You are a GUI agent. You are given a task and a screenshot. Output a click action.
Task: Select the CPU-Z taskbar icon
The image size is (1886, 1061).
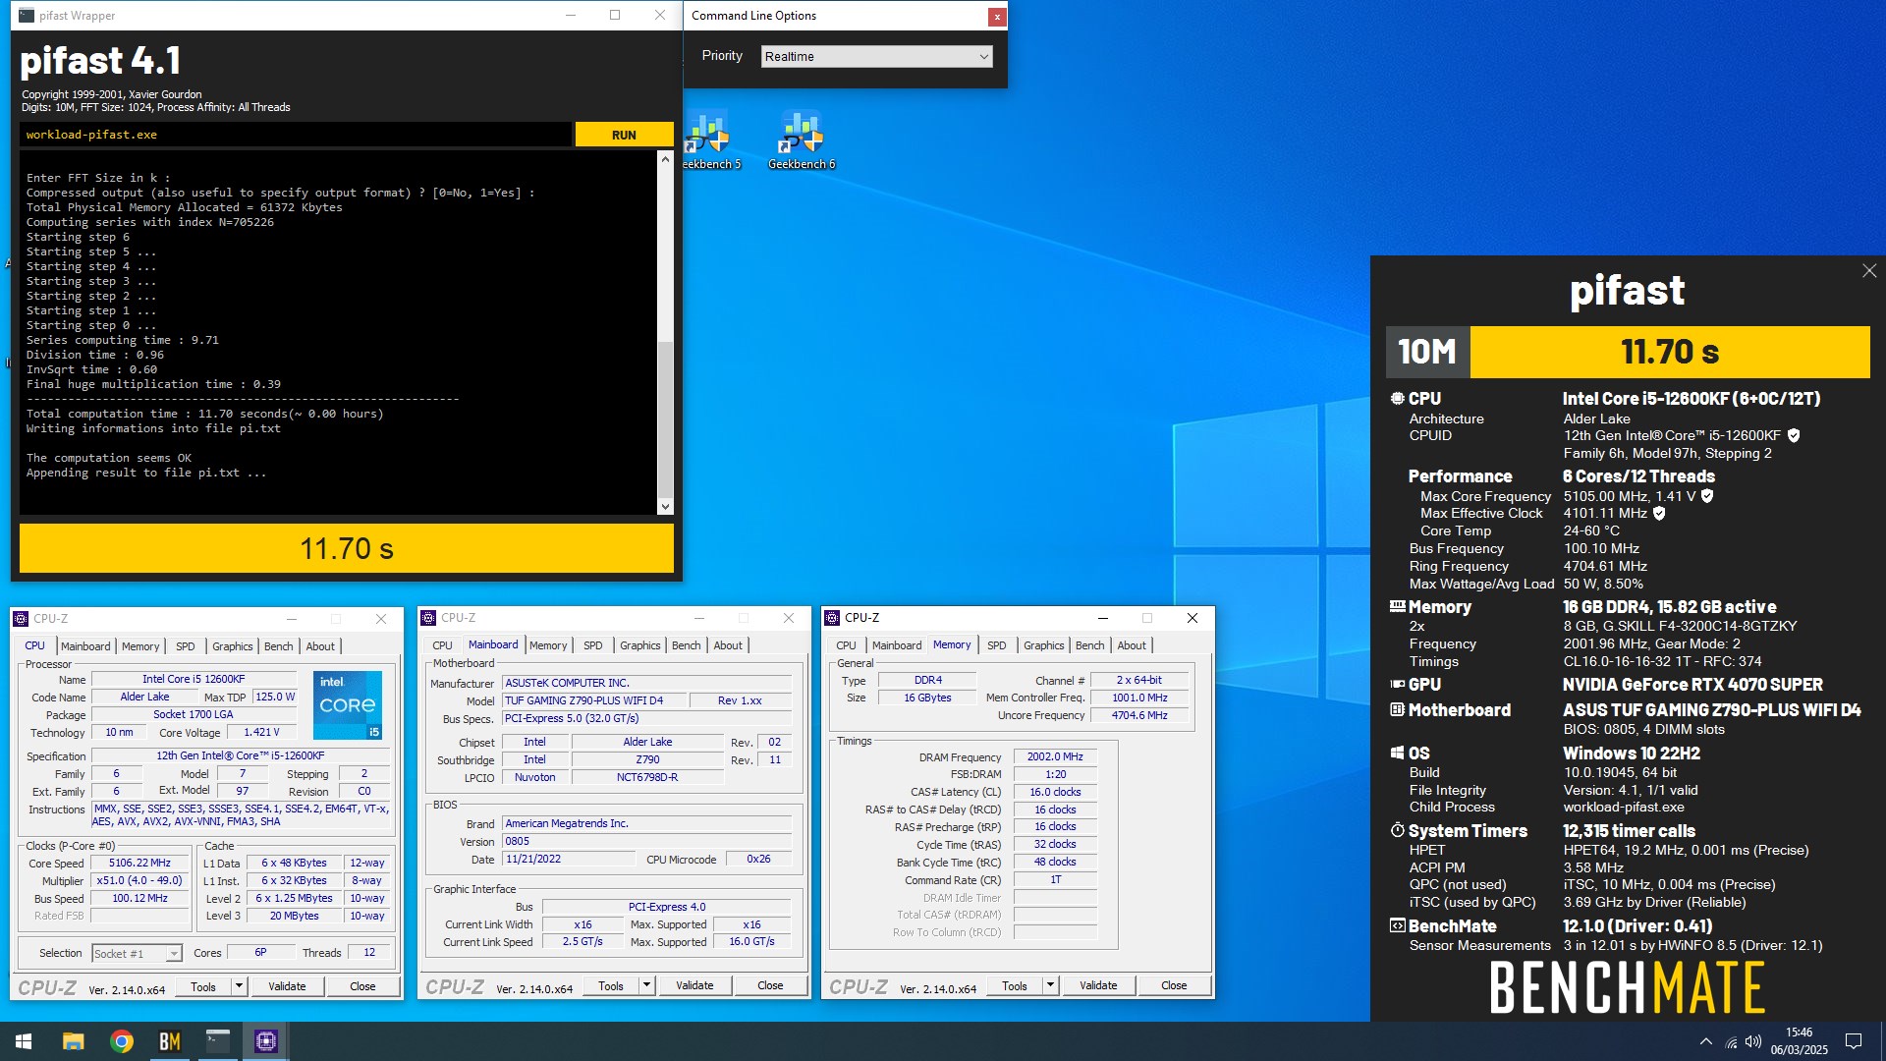click(266, 1041)
